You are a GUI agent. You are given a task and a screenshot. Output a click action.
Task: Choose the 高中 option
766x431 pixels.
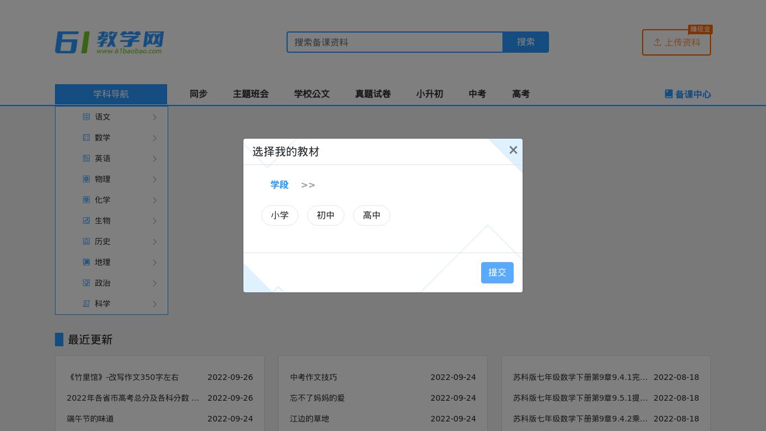pyautogui.click(x=372, y=215)
